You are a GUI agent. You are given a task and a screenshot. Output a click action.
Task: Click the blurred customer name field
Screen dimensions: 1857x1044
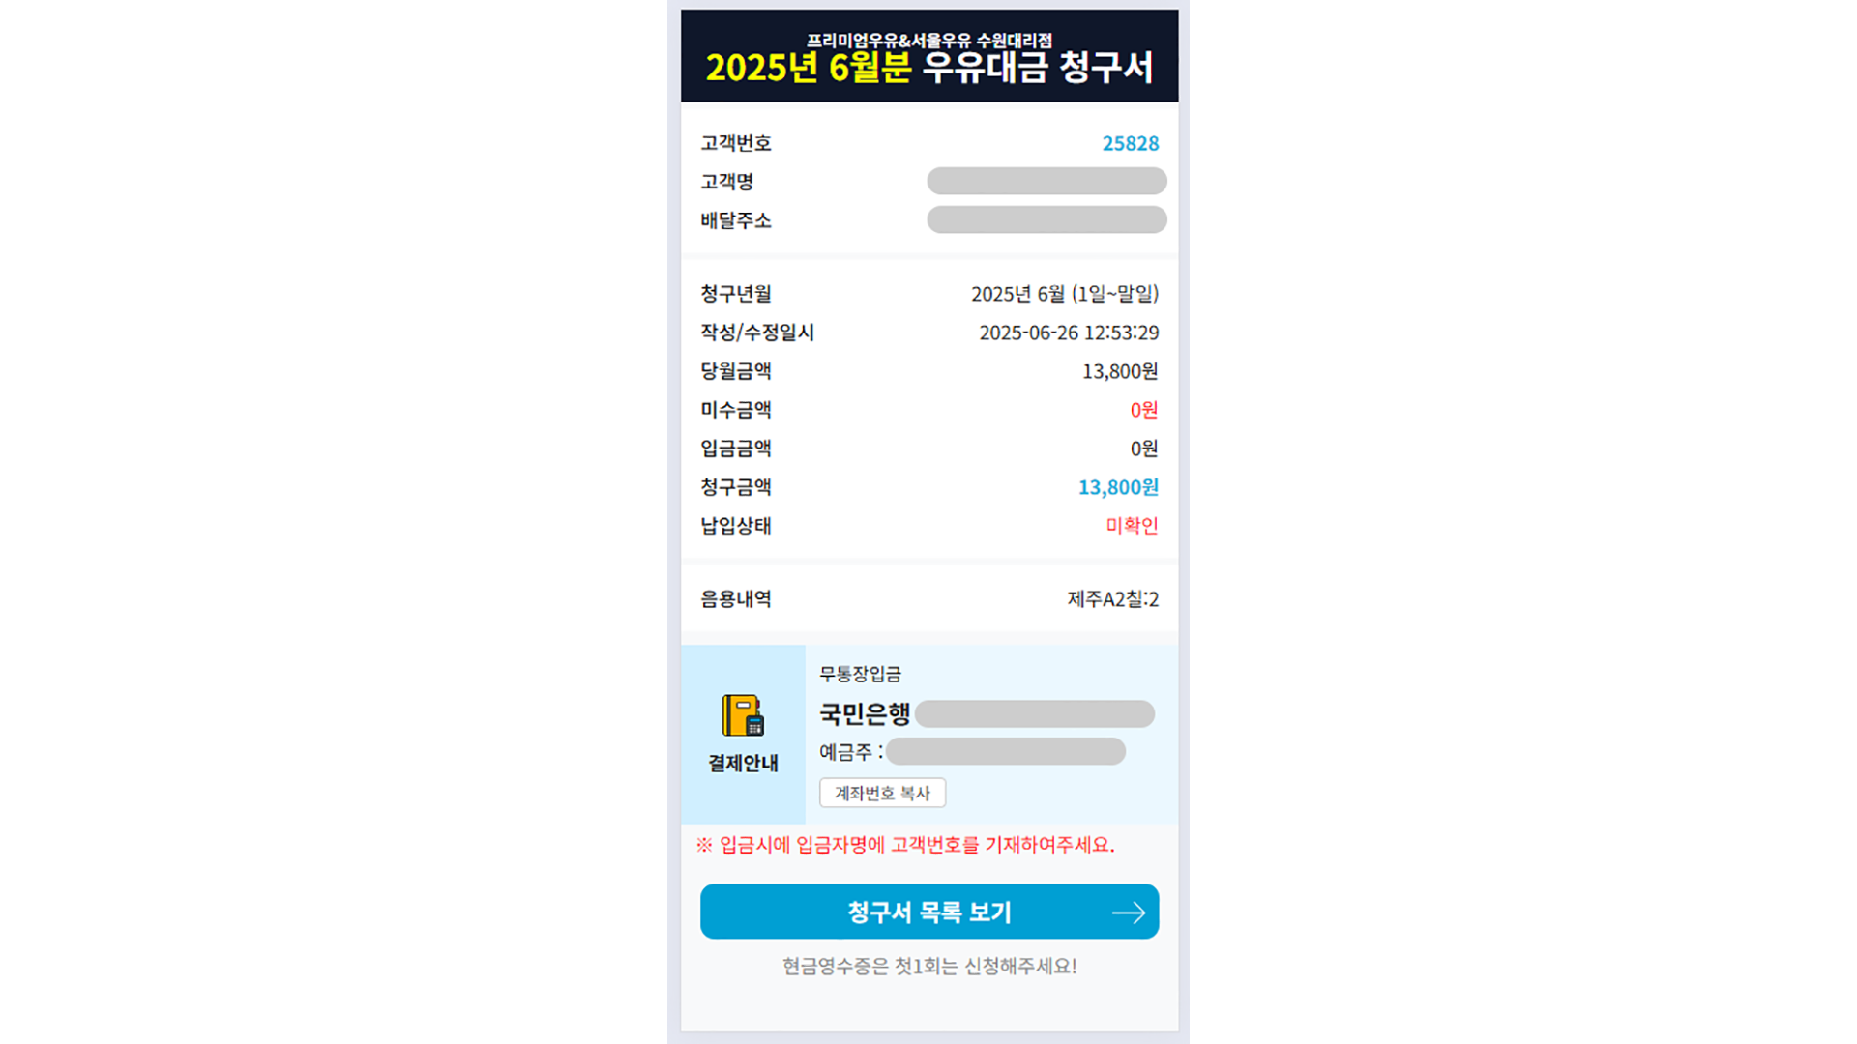[1046, 181]
